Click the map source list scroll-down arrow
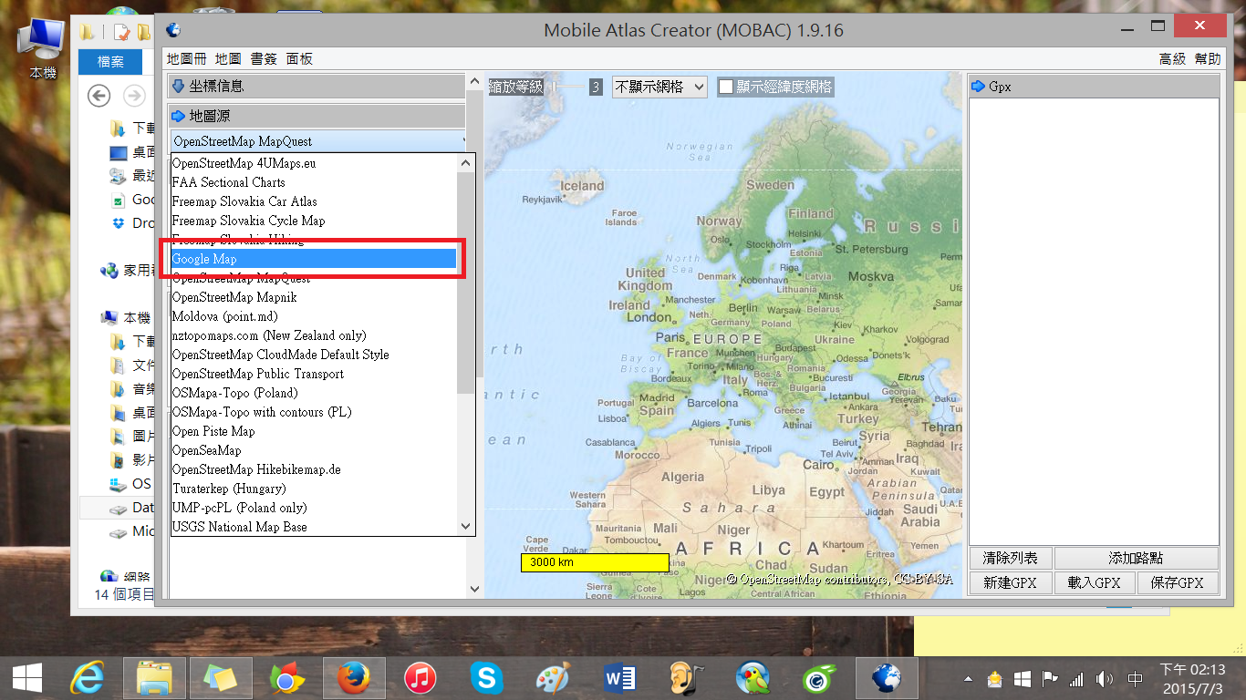Image resolution: width=1246 pixels, height=700 pixels. click(466, 526)
